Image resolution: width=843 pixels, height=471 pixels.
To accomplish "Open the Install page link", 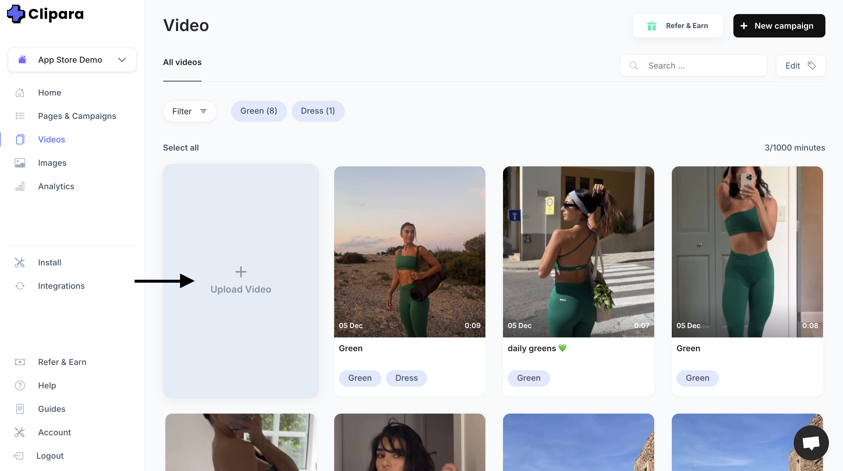I will [50, 262].
